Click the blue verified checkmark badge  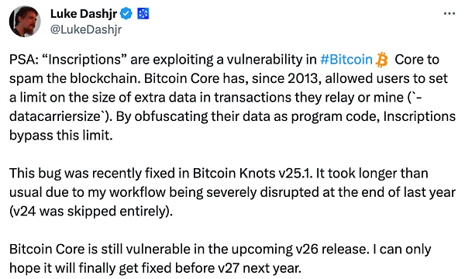click(126, 14)
